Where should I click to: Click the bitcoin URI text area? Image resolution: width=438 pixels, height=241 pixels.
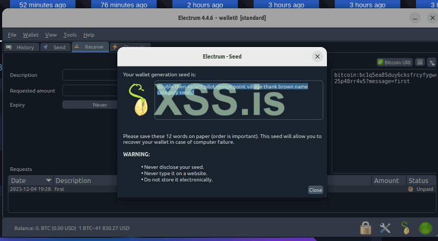pyautogui.click(x=385, y=121)
